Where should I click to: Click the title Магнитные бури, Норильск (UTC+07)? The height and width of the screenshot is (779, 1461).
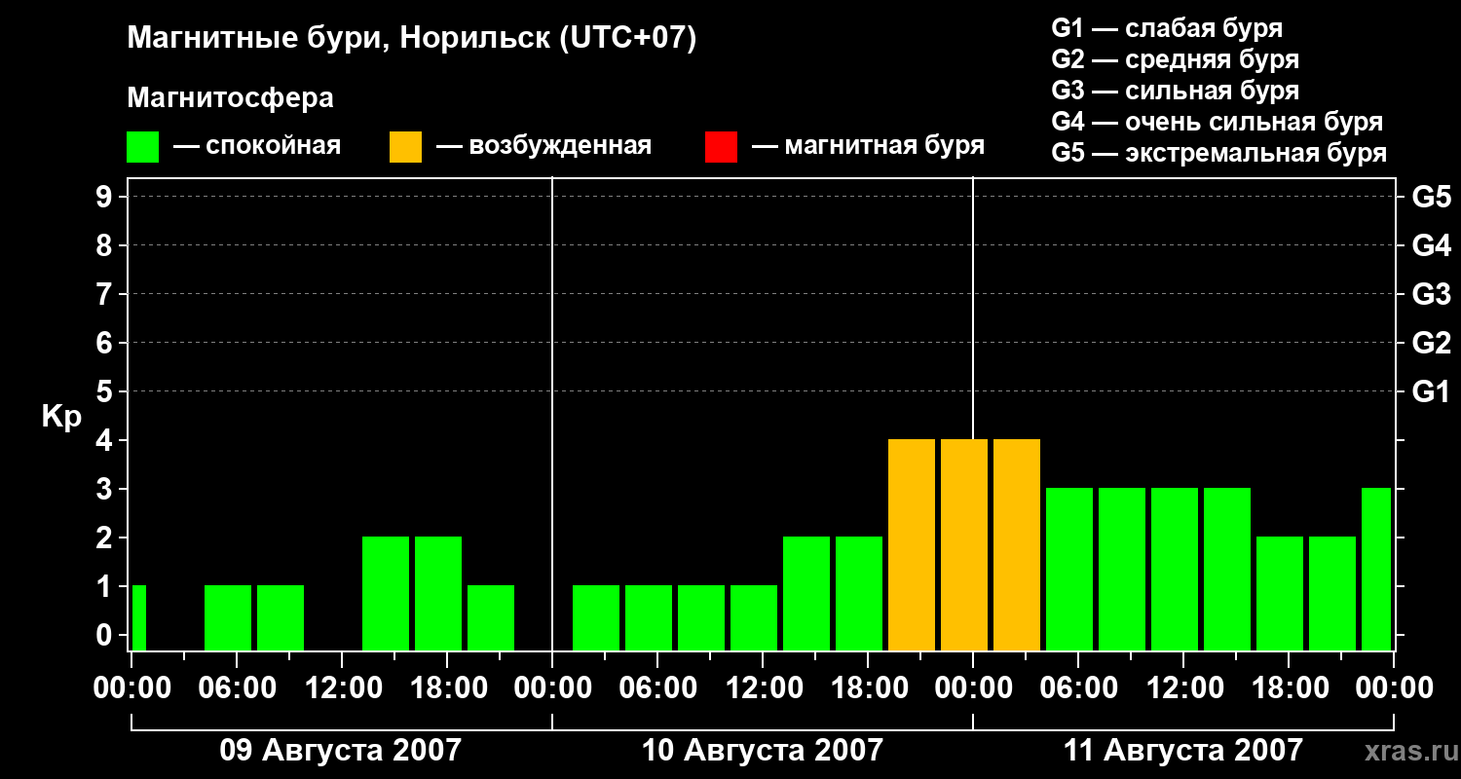412,39
